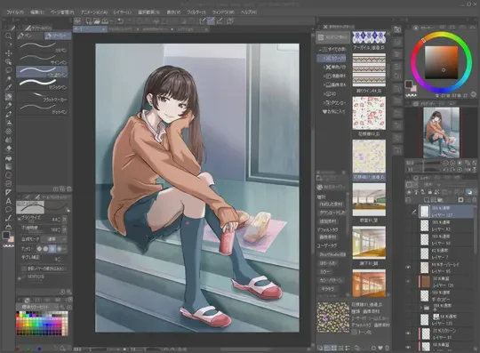Toggle the トーン化 checkbox
This screenshot has width=480, height=353.
355,333
